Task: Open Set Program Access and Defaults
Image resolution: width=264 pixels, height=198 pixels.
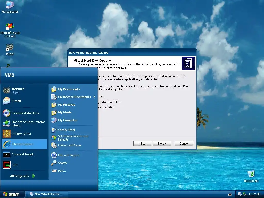Action: click(73, 138)
